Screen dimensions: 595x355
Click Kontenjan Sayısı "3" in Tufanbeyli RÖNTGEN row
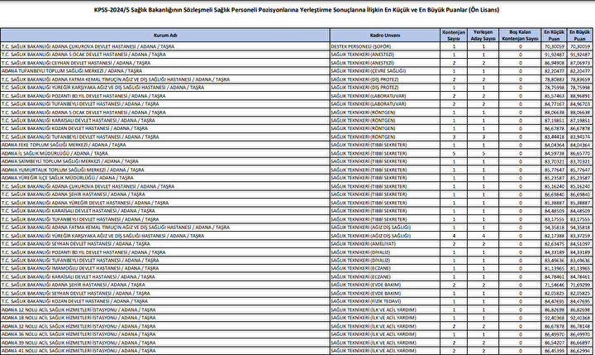click(454, 137)
